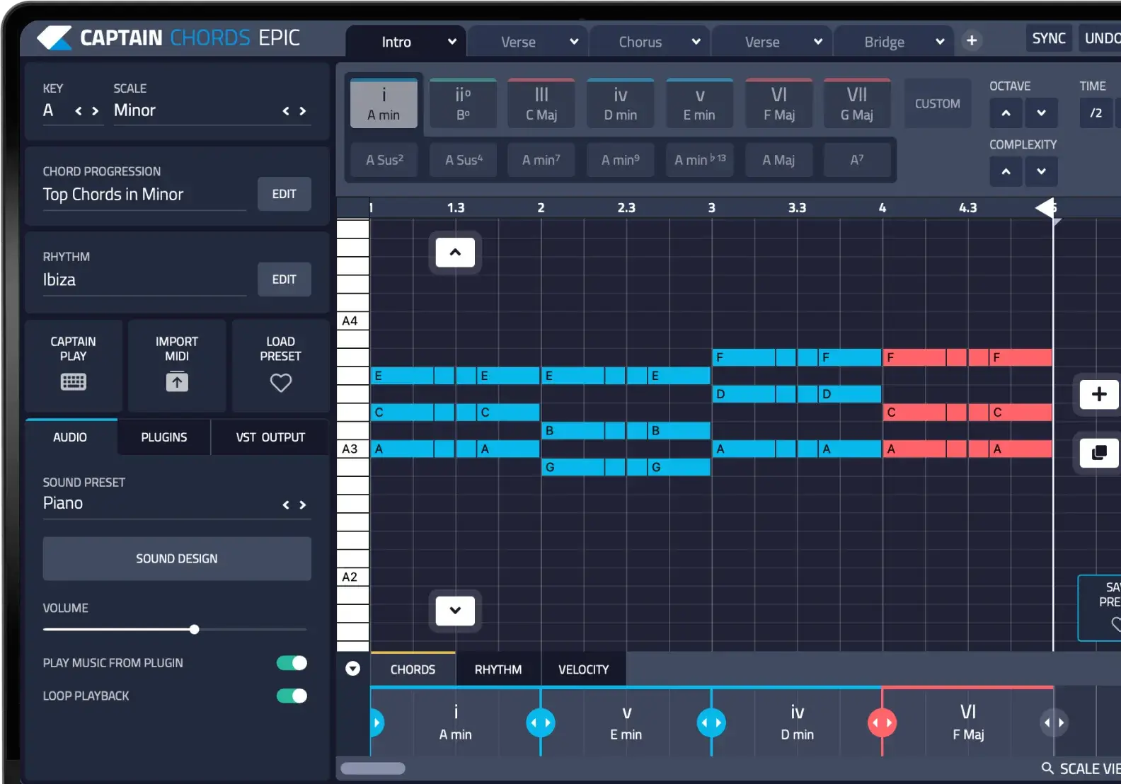
Task: Click resize handle between A min and E min
Action: [x=541, y=722]
